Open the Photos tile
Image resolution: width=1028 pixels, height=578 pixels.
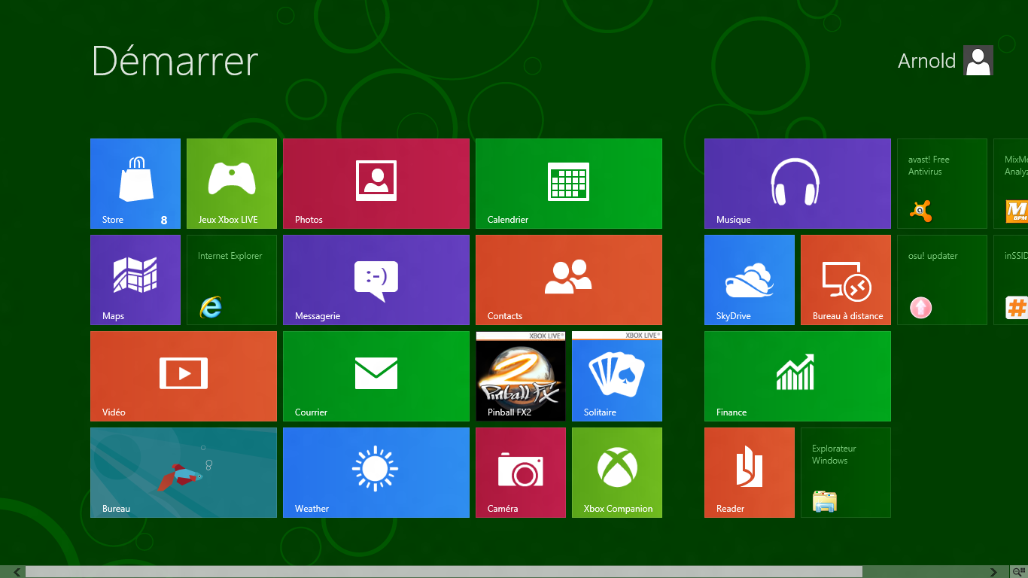pos(376,184)
